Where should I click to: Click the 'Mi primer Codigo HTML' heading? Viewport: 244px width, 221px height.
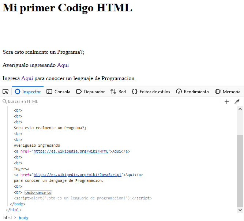click(67, 8)
